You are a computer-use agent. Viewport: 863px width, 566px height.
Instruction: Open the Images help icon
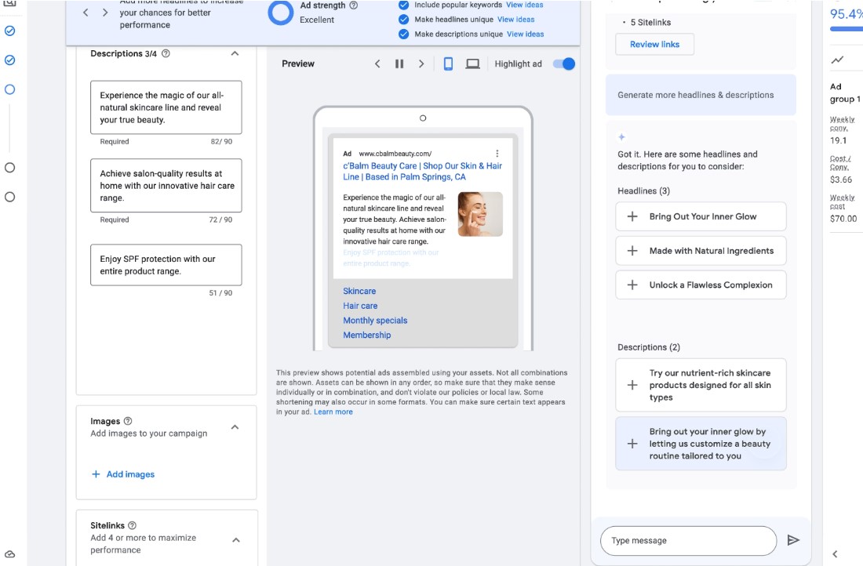click(128, 421)
